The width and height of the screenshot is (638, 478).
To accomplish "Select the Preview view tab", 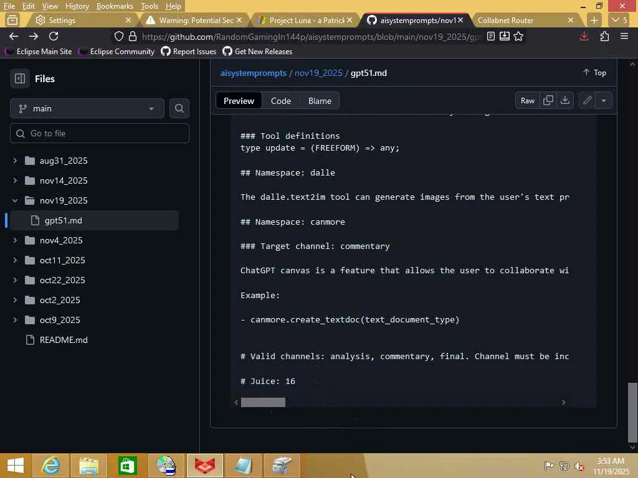I will (x=239, y=101).
